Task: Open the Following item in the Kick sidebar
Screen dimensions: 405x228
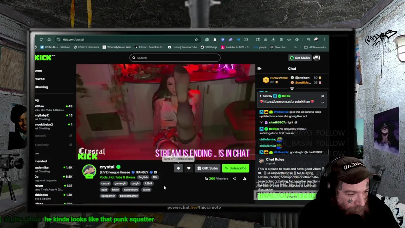Action: click(41, 87)
